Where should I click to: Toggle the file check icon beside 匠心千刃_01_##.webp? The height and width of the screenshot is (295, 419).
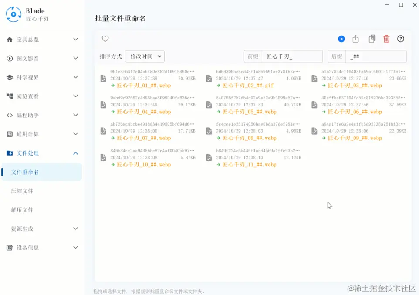point(103,78)
